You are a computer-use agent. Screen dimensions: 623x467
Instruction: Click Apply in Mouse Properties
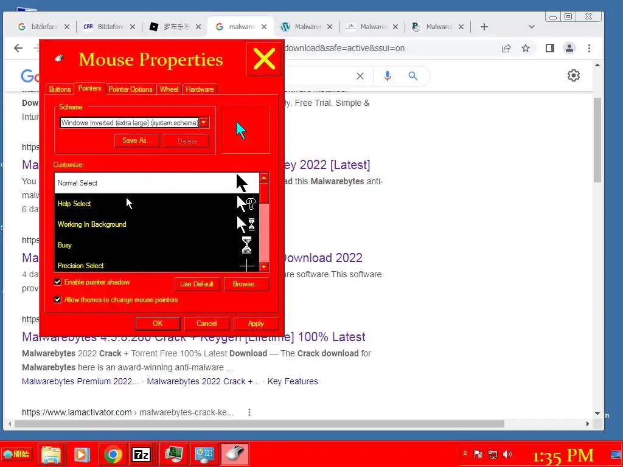256,323
